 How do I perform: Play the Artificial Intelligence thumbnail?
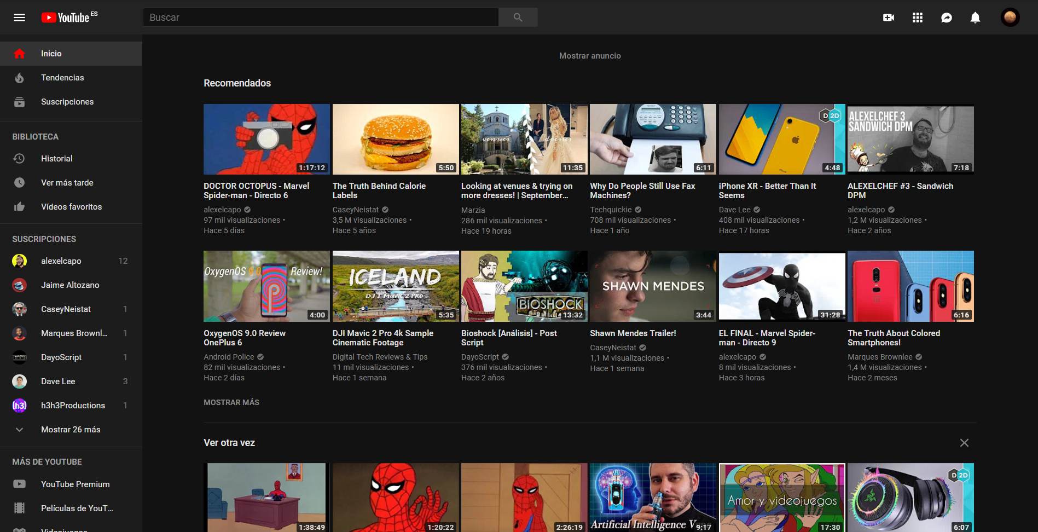(653, 498)
